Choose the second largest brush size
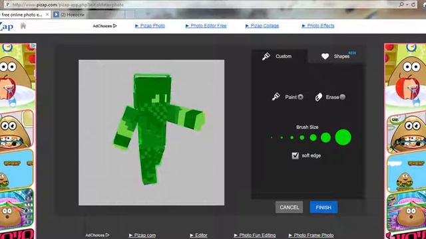Viewport: 426px width, 239px height. (x=325, y=137)
